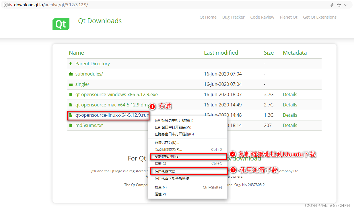Open the Planet Qt link
The image size is (354, 210).
[289, 17]
